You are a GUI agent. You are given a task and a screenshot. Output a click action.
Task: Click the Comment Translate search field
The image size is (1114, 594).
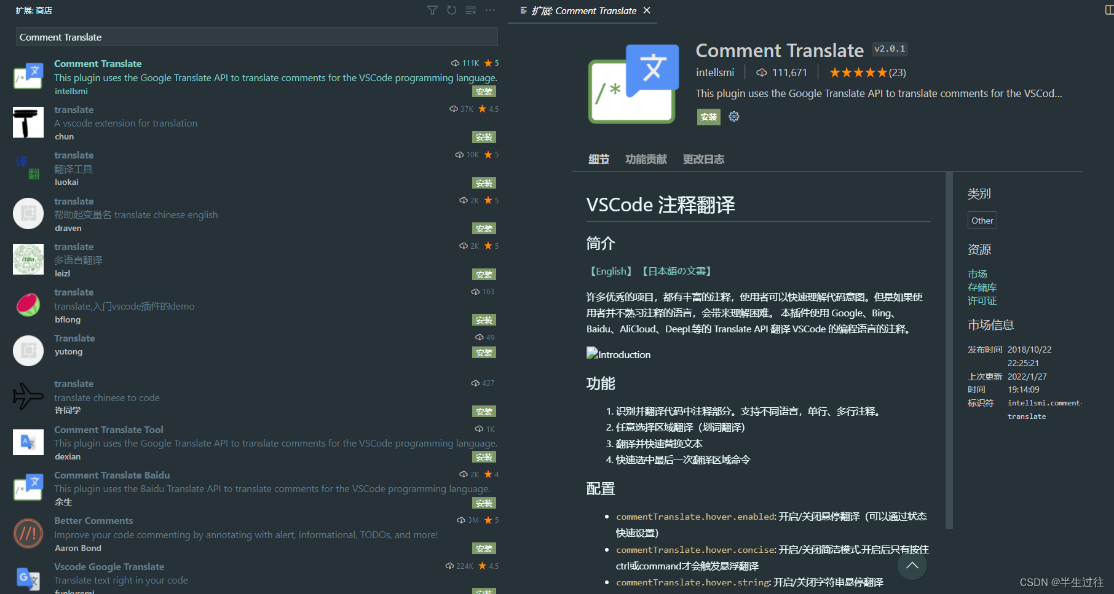coord(256,37)
